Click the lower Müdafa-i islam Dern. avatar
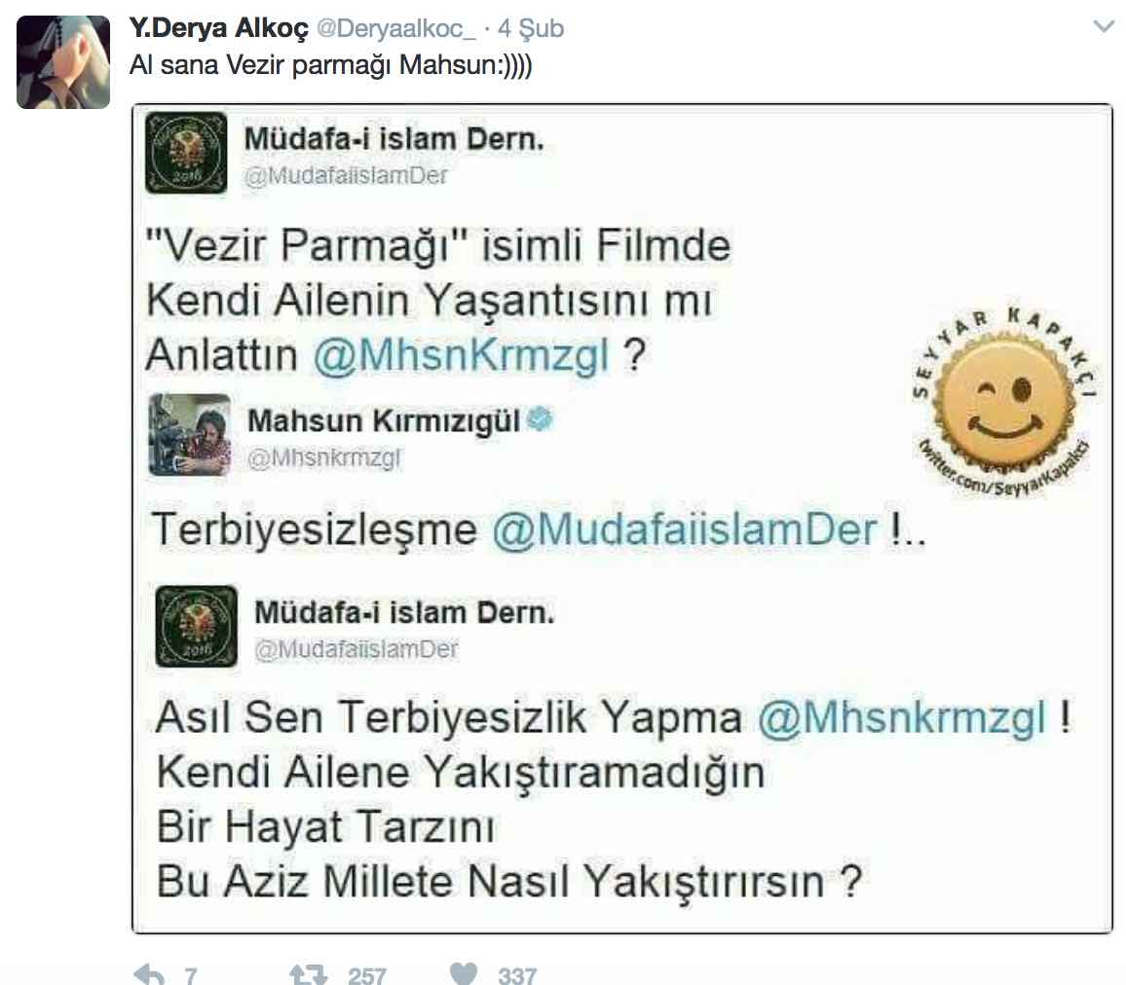This screenshot has width=1126, height=985. click(x=196, y=626)
